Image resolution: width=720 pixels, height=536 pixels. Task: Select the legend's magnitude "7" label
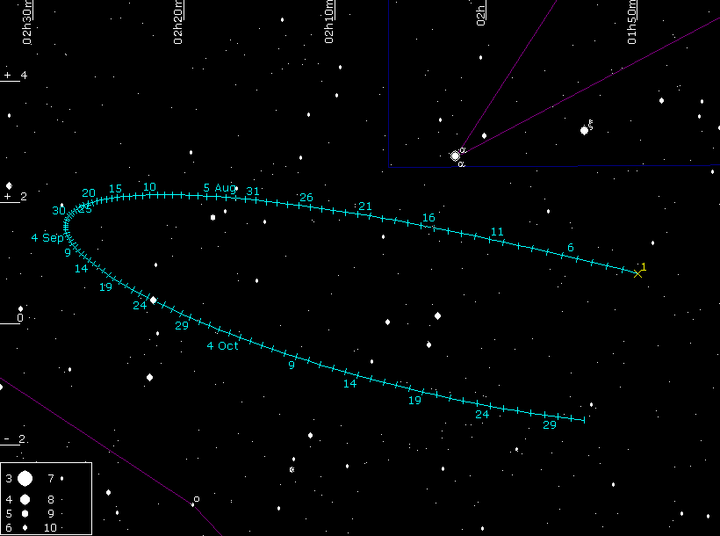(x=51, y=479)
